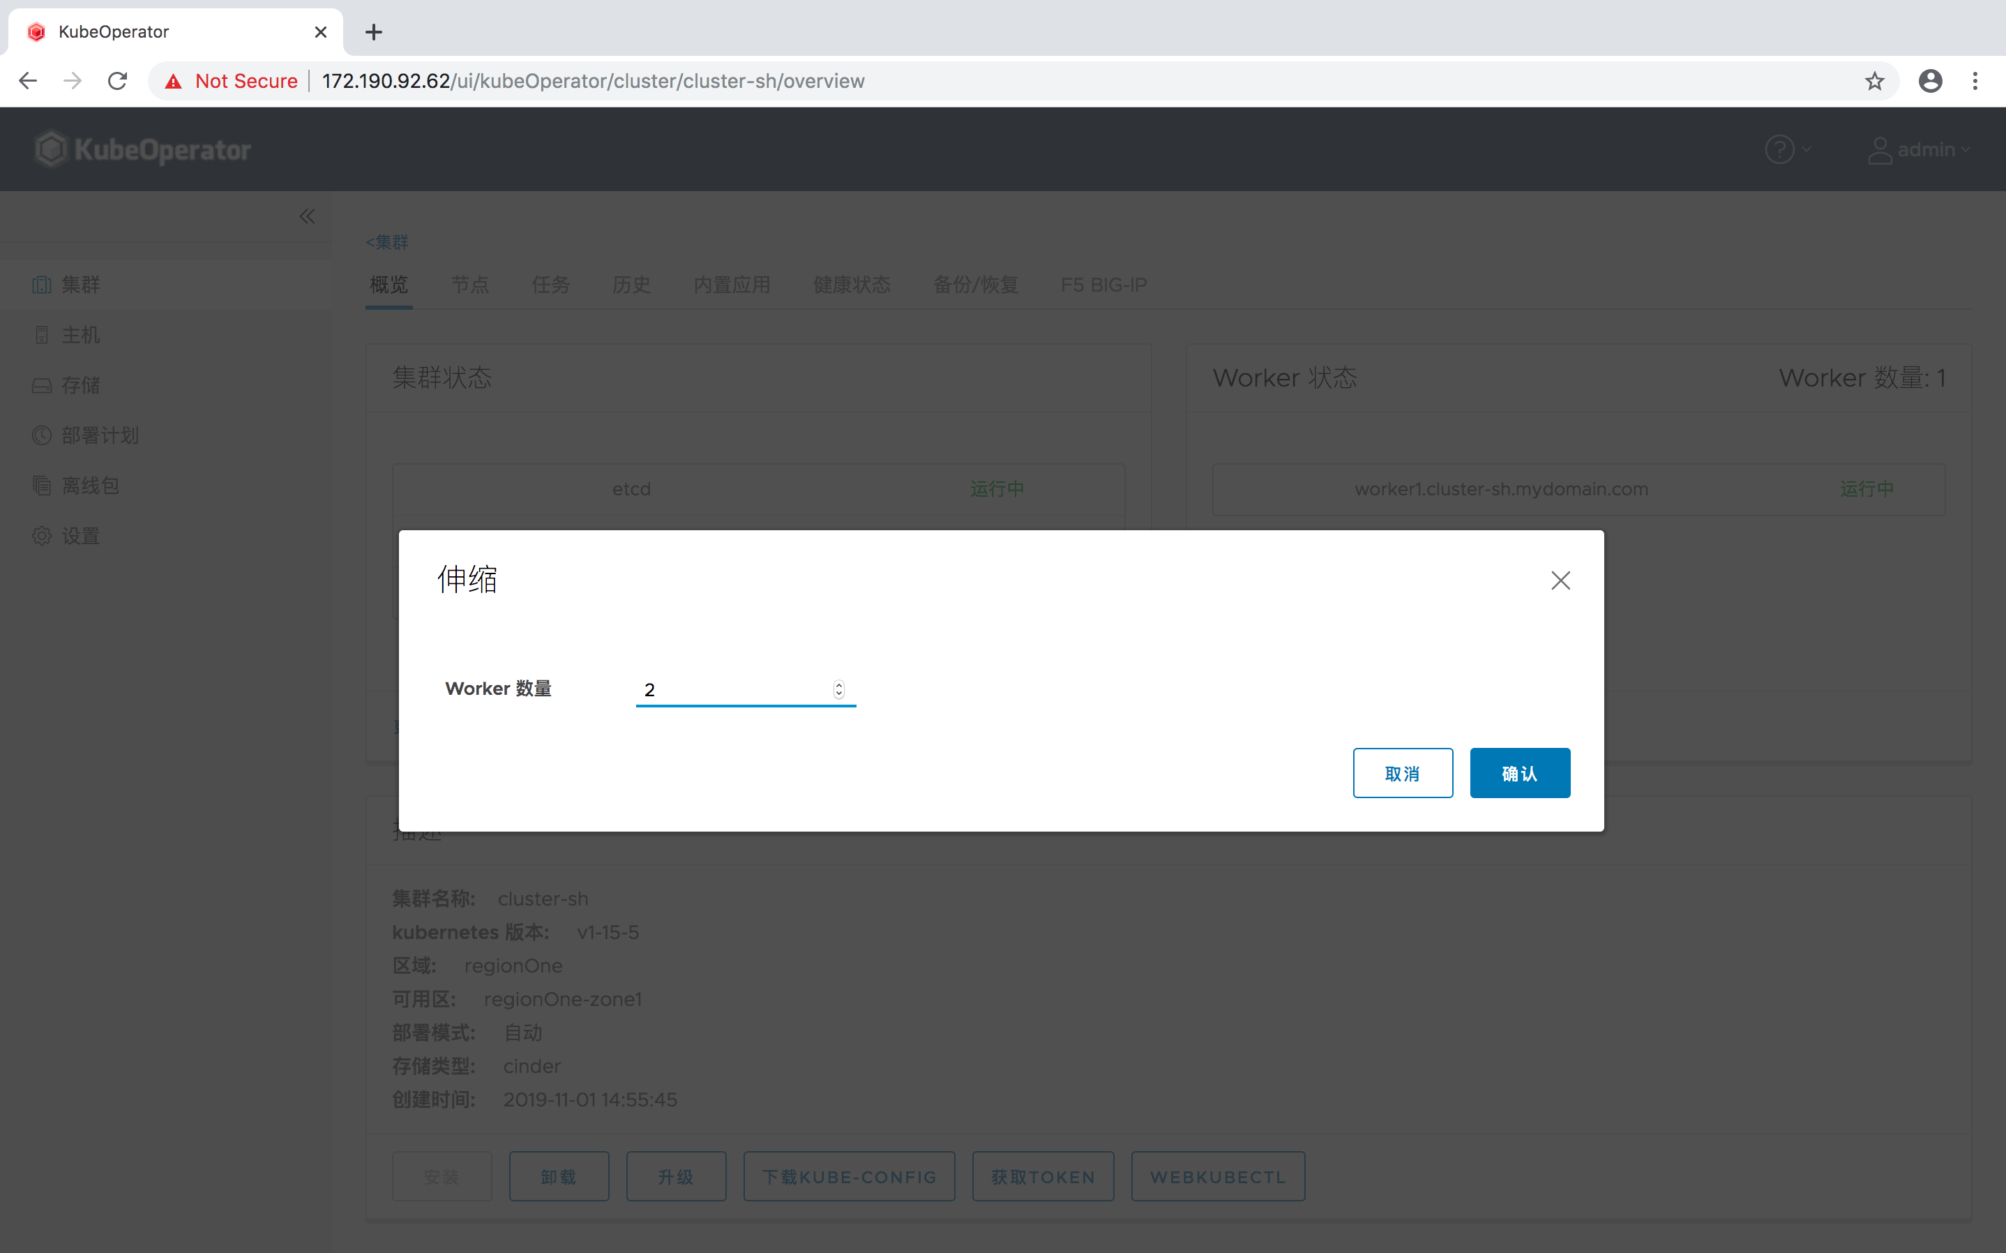The height and width of the screenshot is (1253, 2006).
Task: Collapse the left sidebar with the chevron
Action: click(306, 216)
